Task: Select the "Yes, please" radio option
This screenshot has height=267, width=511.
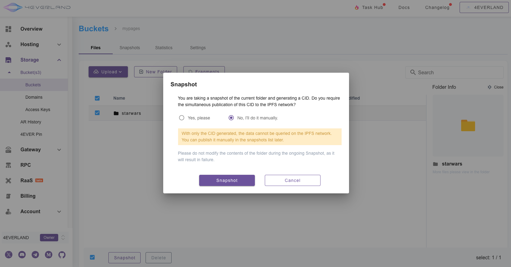Action: pyautogui.click(x=182, y=118)
